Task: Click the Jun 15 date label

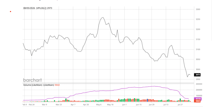Action: [139, 105]
